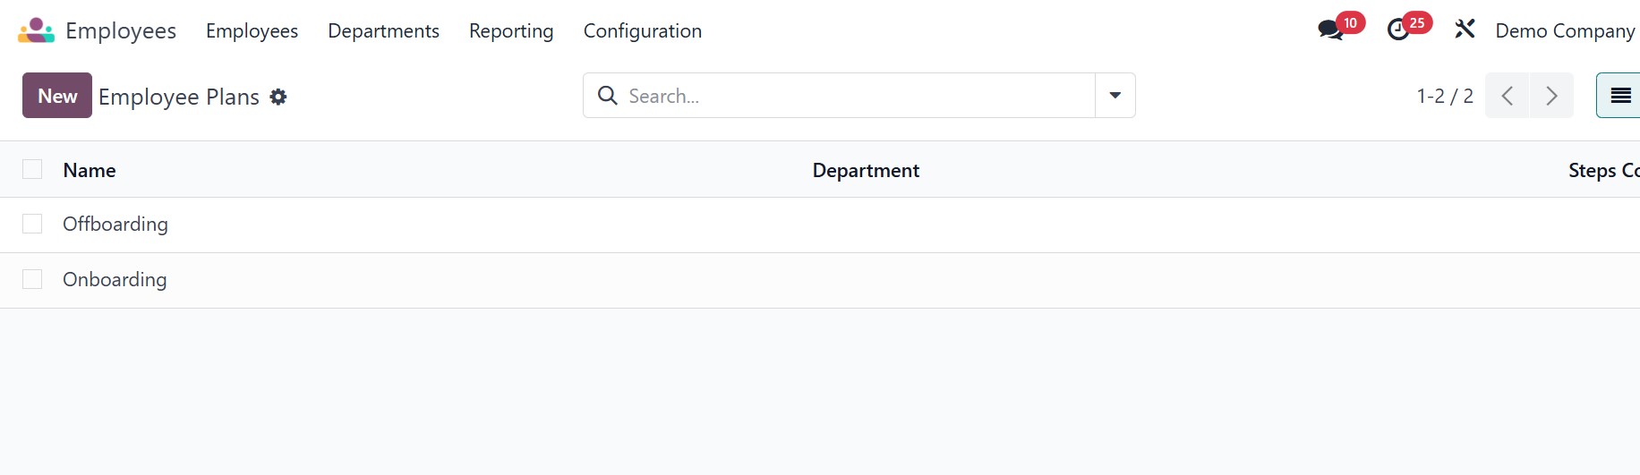Open the Departments menu
The height and width of the screenshot is (475, 1640).
pos(383,30)
